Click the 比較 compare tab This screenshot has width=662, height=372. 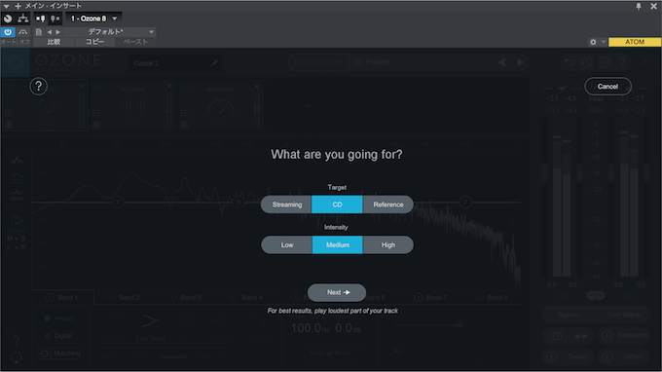tap(54, 42)
